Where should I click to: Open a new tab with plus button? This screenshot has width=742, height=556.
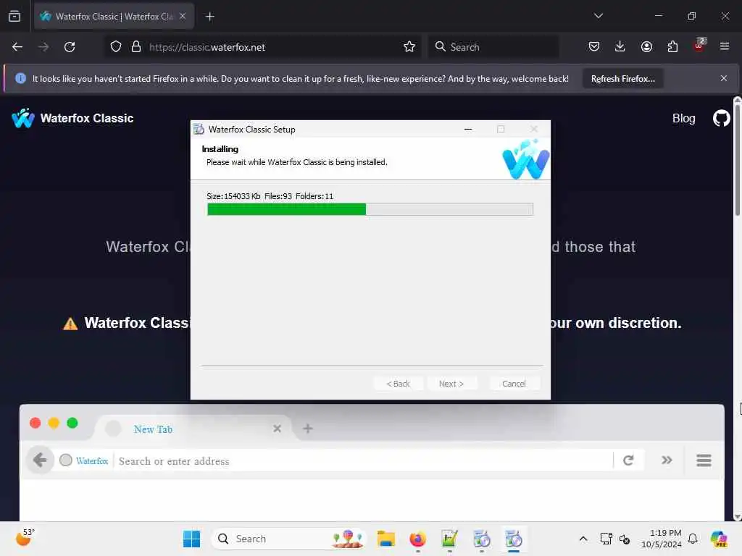click(x=209, y=17)
